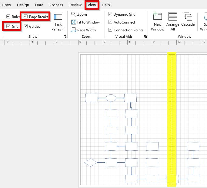Disable the AutoConnect checkbox
Screen dimensions: 207x188
(x=110, y=22)
